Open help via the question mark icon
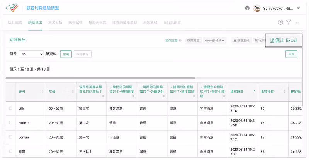 (247, 8)
